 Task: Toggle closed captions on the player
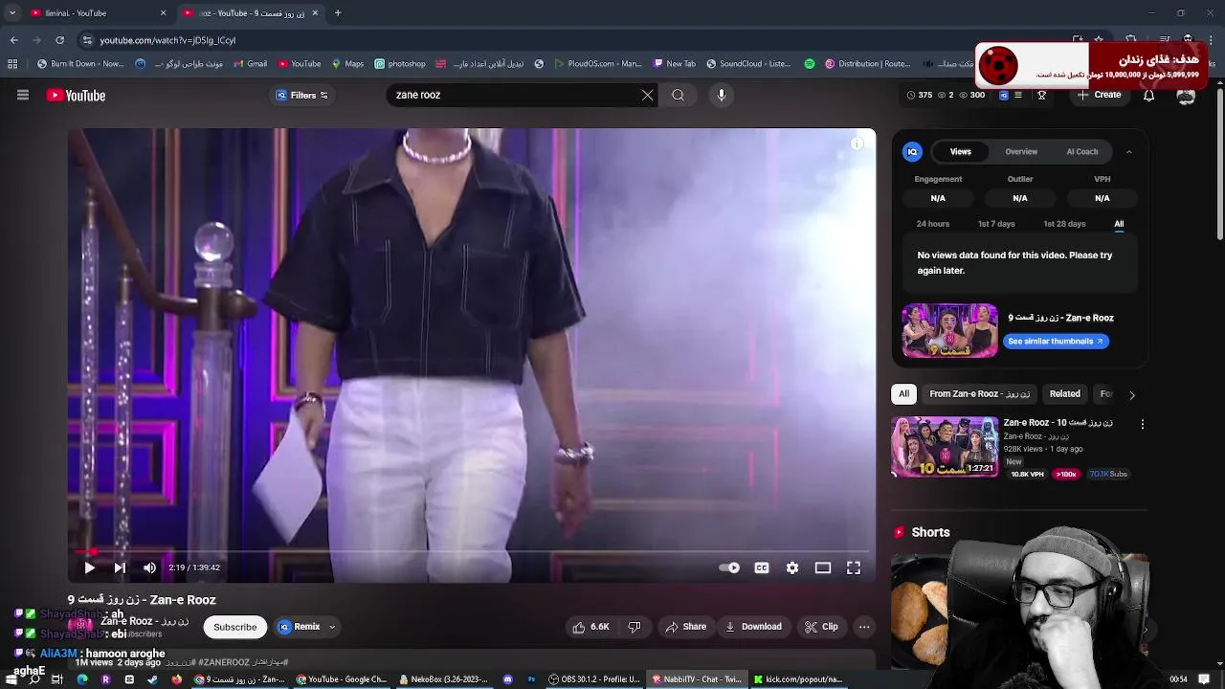tap(762, 567)
